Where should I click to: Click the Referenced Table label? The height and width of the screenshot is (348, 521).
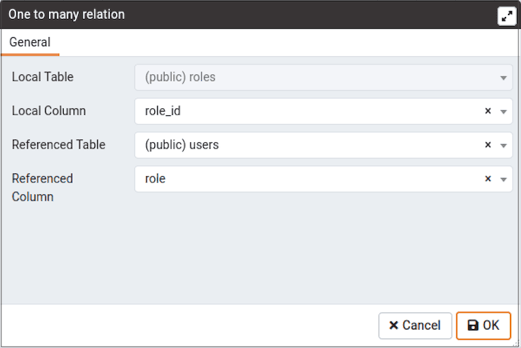pos(59,145)
